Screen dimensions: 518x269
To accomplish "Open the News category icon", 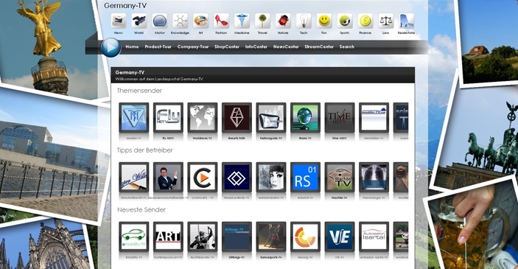I will (119, 21).
